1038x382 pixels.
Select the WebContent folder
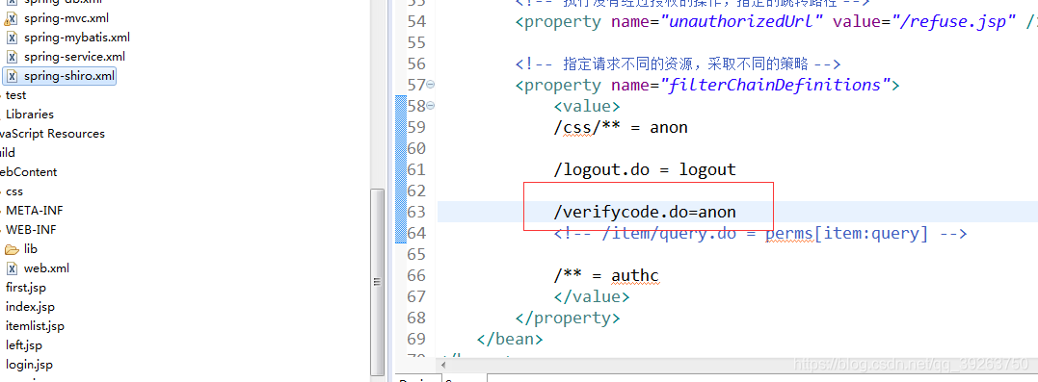pos(29,172)
